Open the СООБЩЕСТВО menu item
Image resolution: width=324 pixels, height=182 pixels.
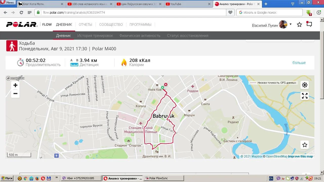(x=111, y=25)
